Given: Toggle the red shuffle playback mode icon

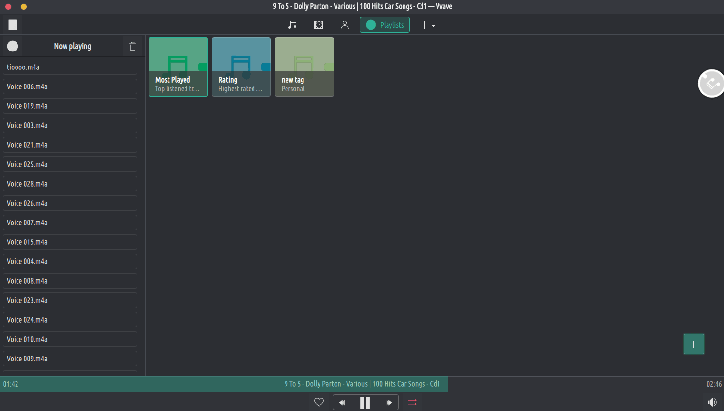Looking at the screenshot, I should 412,402.
